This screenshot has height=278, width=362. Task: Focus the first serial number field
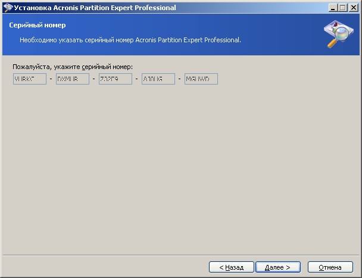point(30,79)
